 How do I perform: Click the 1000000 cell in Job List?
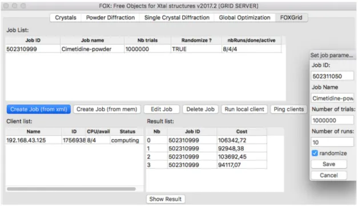pos(147,49)
